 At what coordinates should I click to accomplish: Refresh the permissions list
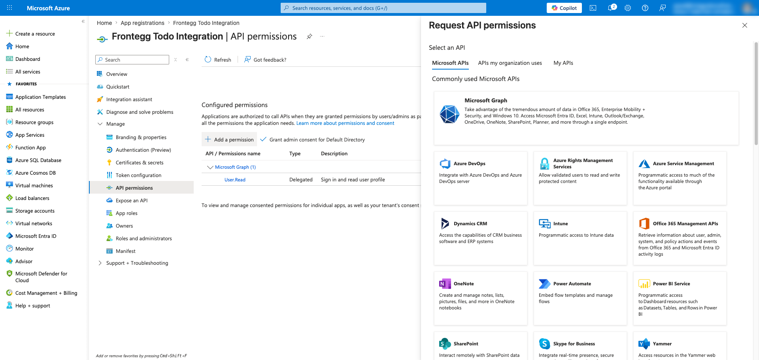click(218, 60)
